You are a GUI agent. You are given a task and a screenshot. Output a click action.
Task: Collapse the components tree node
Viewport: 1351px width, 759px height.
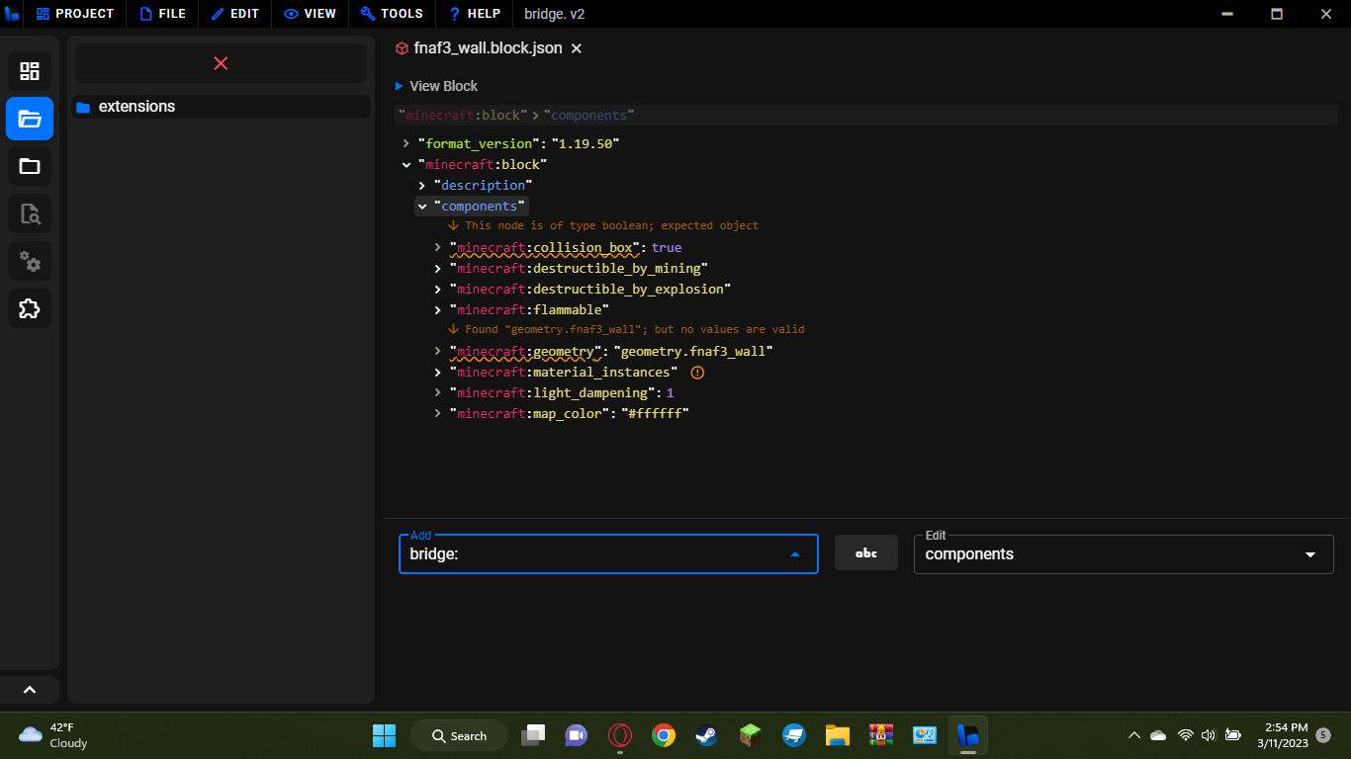click(x=422, y=206)
